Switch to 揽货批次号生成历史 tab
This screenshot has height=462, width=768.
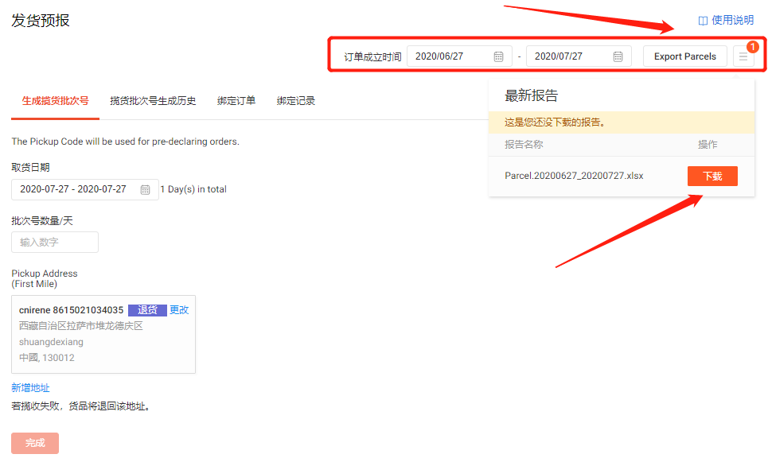(x=153, y=101)
